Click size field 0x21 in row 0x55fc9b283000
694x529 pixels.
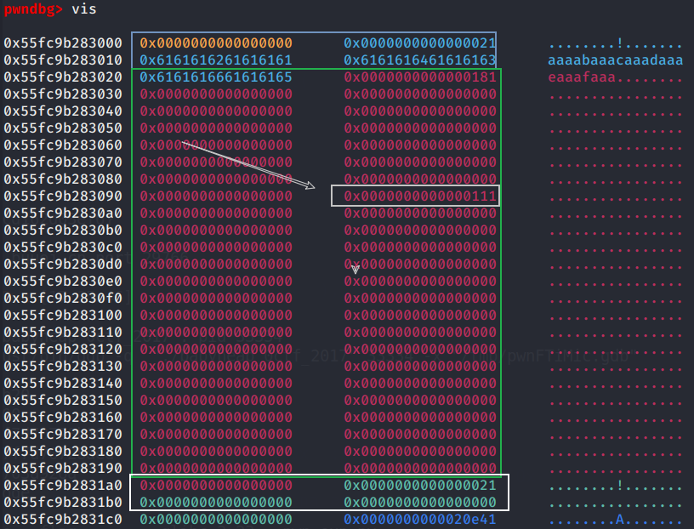tap(420, 43)
